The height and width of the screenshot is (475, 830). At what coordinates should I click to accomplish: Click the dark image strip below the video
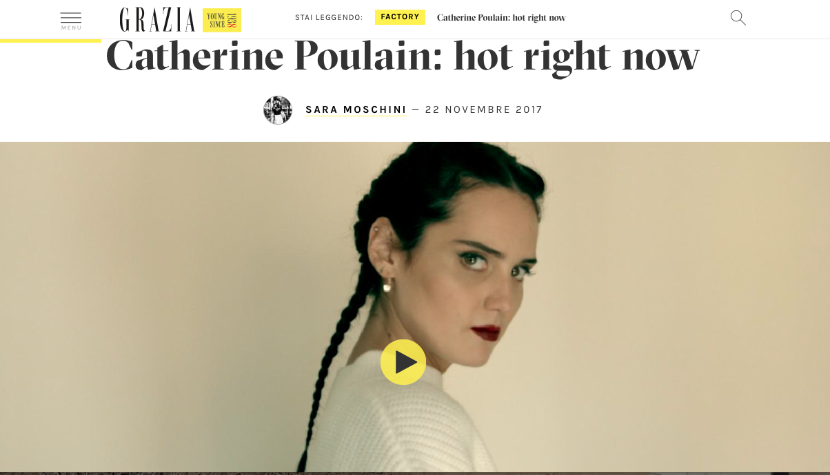[415, 474]
